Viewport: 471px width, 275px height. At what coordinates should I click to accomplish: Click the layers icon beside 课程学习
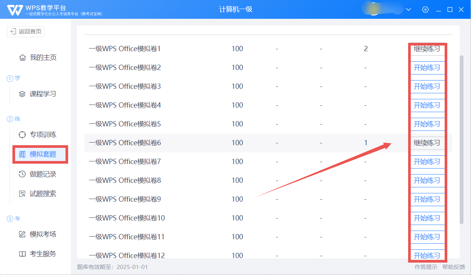[22, 94]
